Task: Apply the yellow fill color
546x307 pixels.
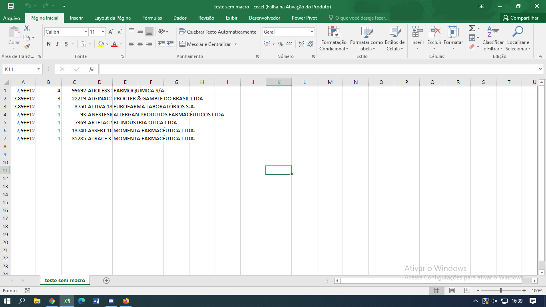Action: tap(101, 44)
